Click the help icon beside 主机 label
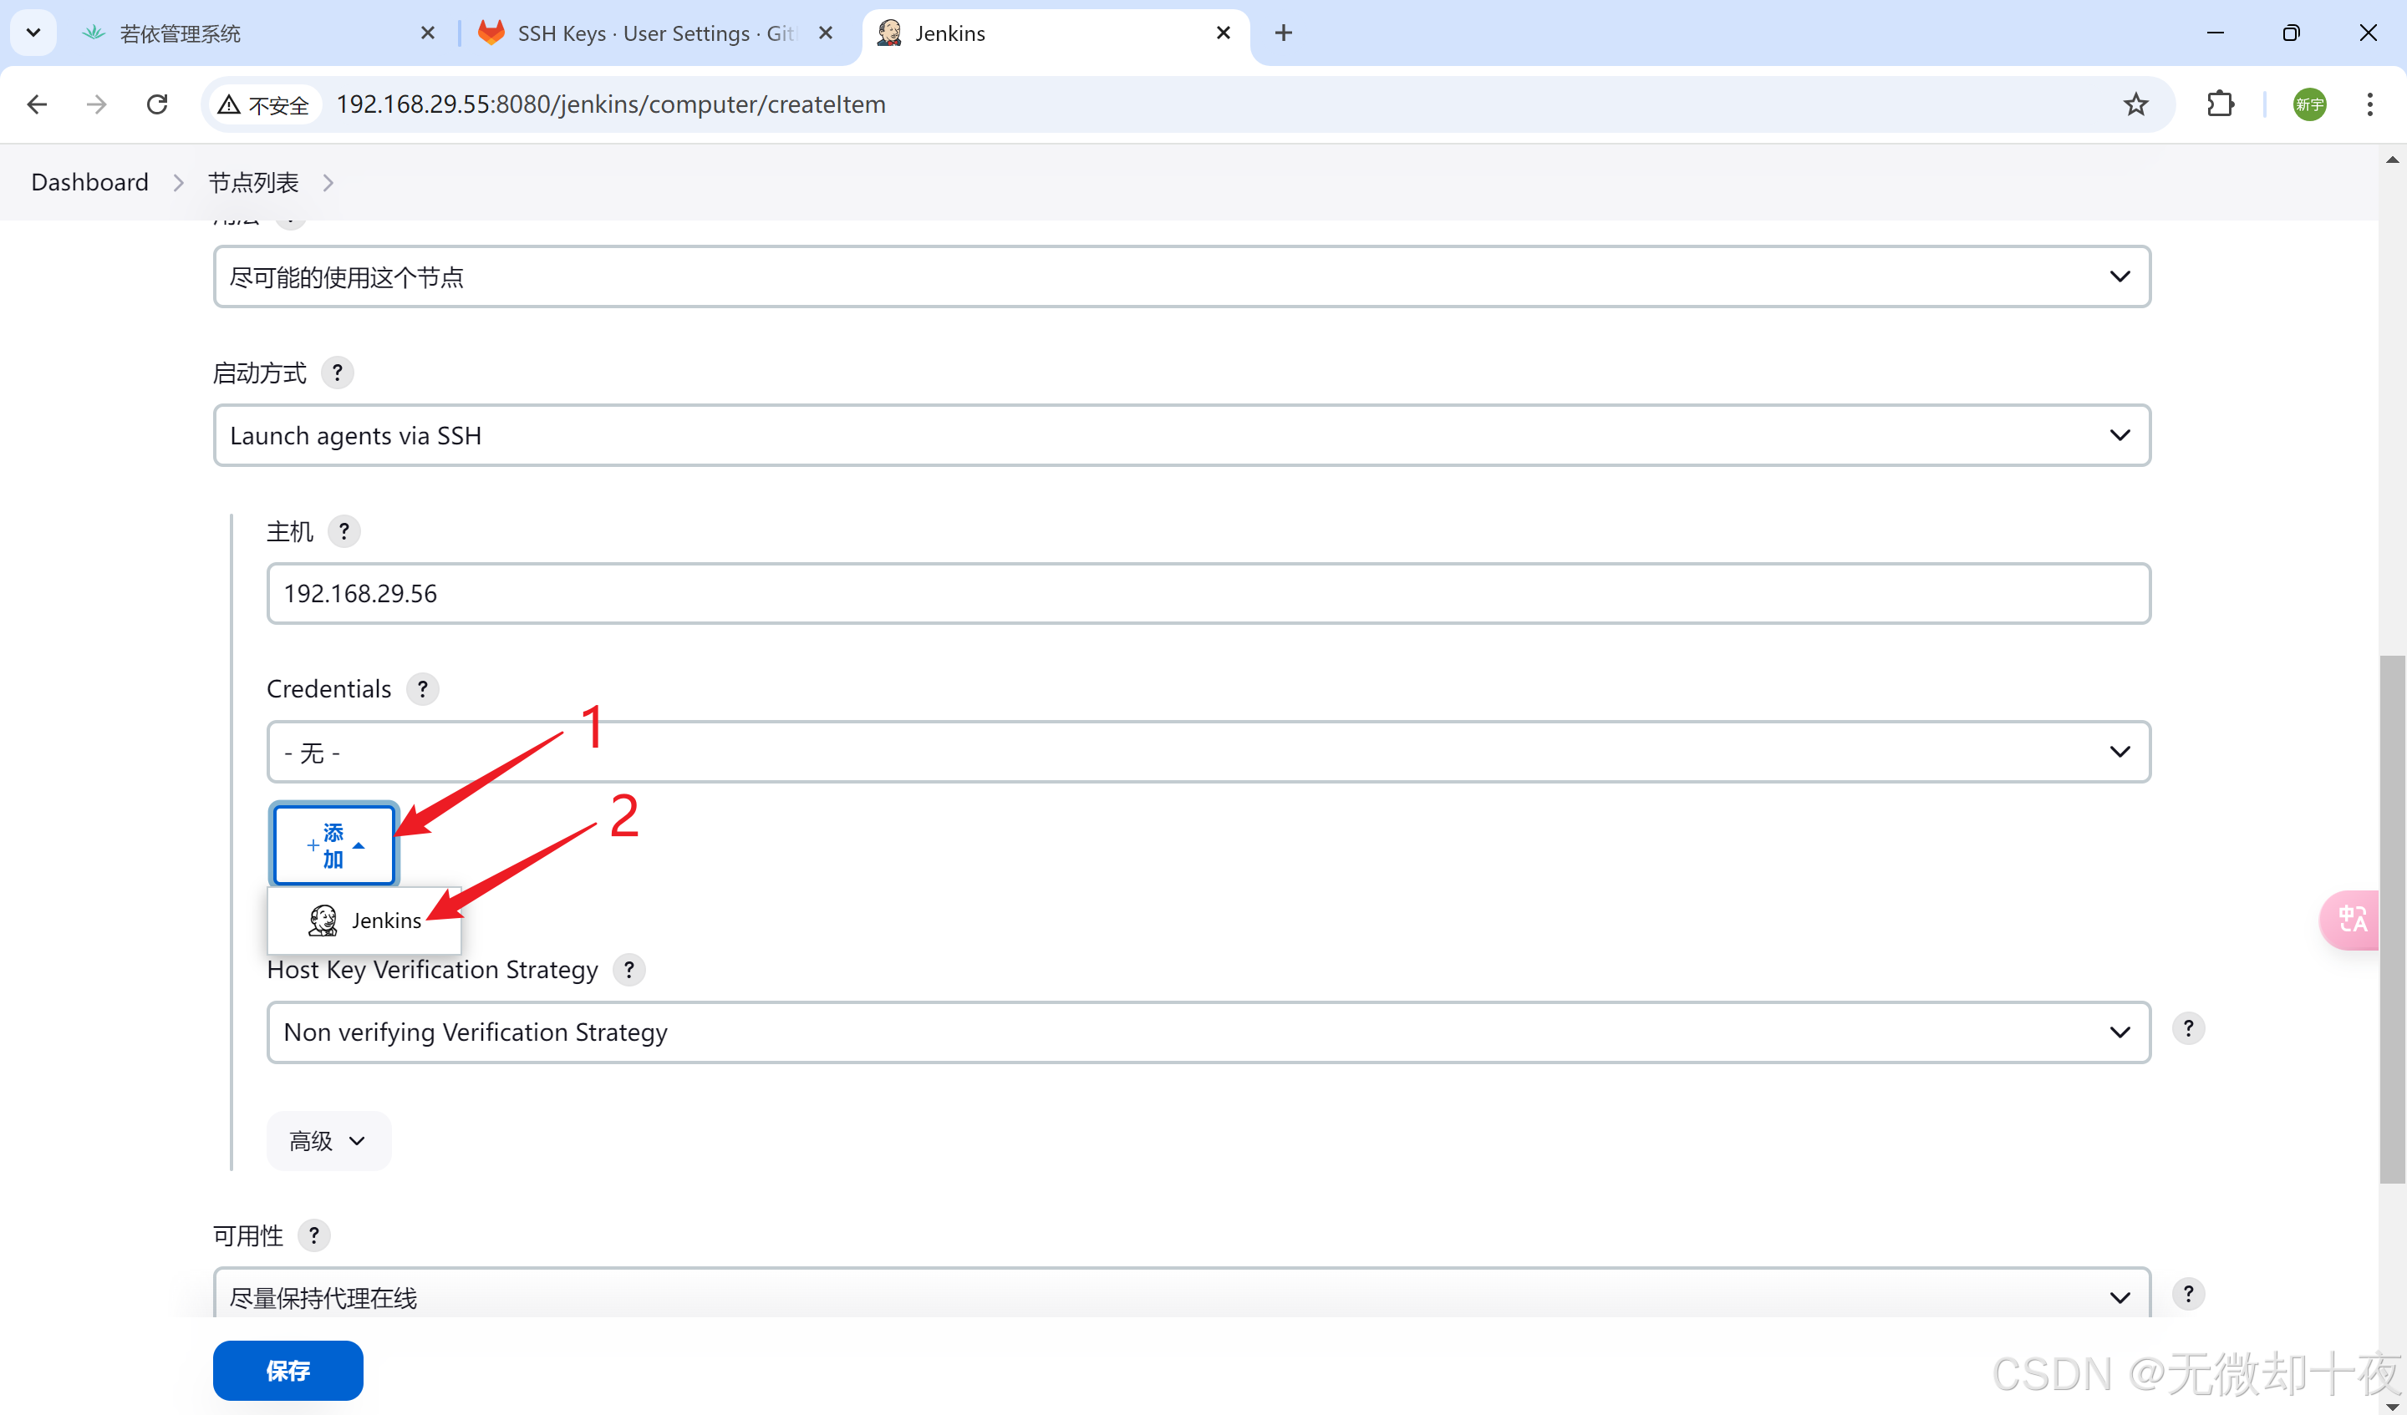 [x=343, y=531]
